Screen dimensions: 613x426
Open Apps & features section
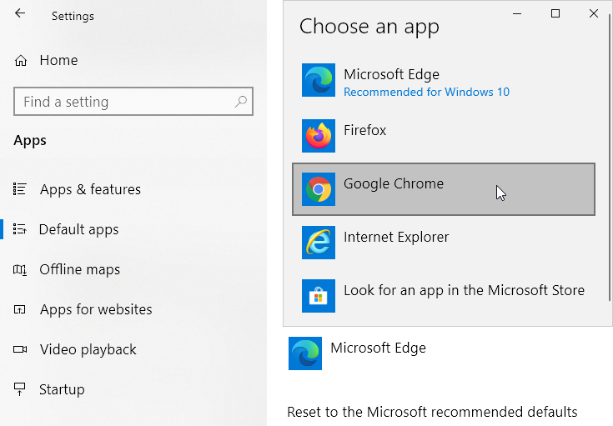90,189
